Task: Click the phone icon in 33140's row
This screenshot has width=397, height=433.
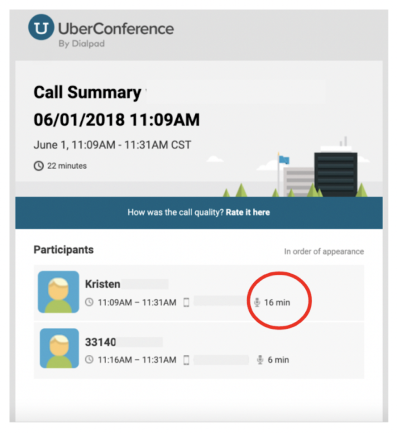Action: 186,360
